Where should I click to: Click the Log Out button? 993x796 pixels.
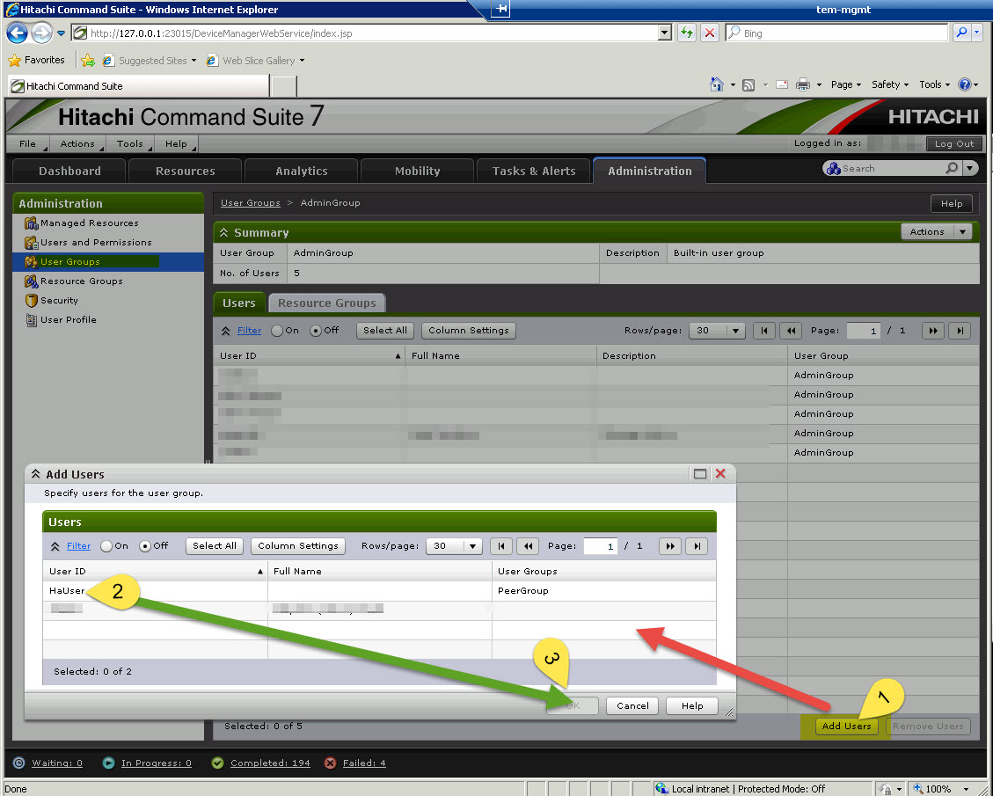(953, 143)
